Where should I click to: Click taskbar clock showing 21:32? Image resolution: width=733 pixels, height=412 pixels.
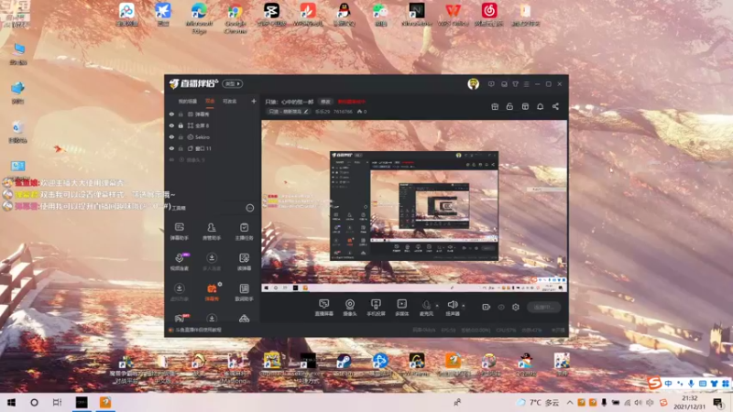pyautogui.click(x=690, y=402)
